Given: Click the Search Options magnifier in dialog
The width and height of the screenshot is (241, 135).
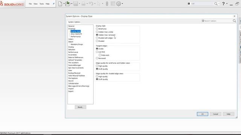Looking at the screenshot, I should [234, 21].
